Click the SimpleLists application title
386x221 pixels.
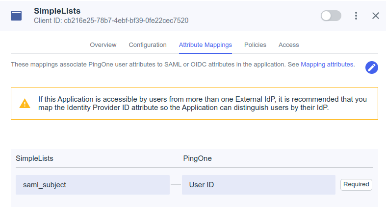coord(57,11)
